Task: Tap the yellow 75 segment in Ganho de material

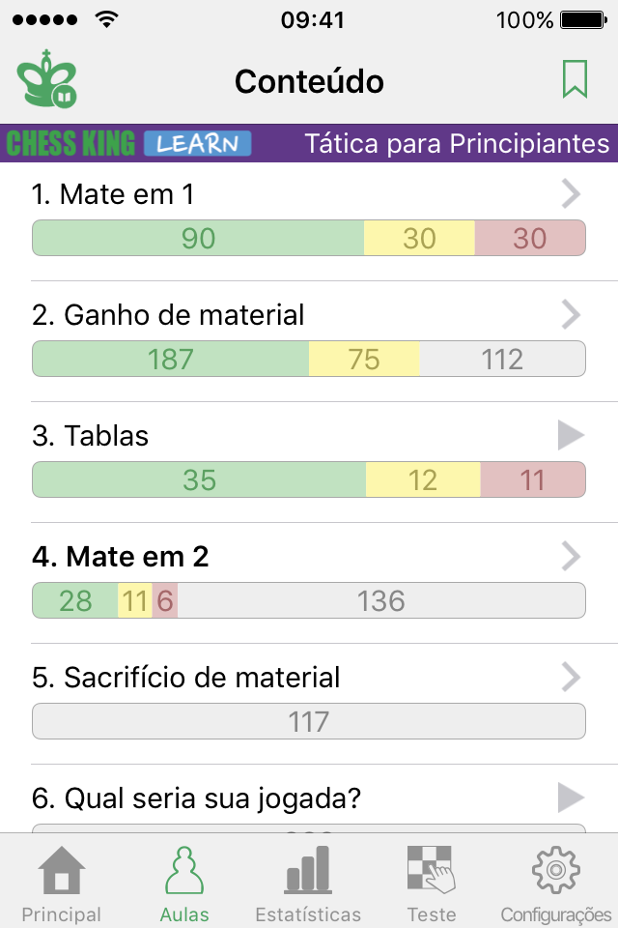Action: coord(364,359)
